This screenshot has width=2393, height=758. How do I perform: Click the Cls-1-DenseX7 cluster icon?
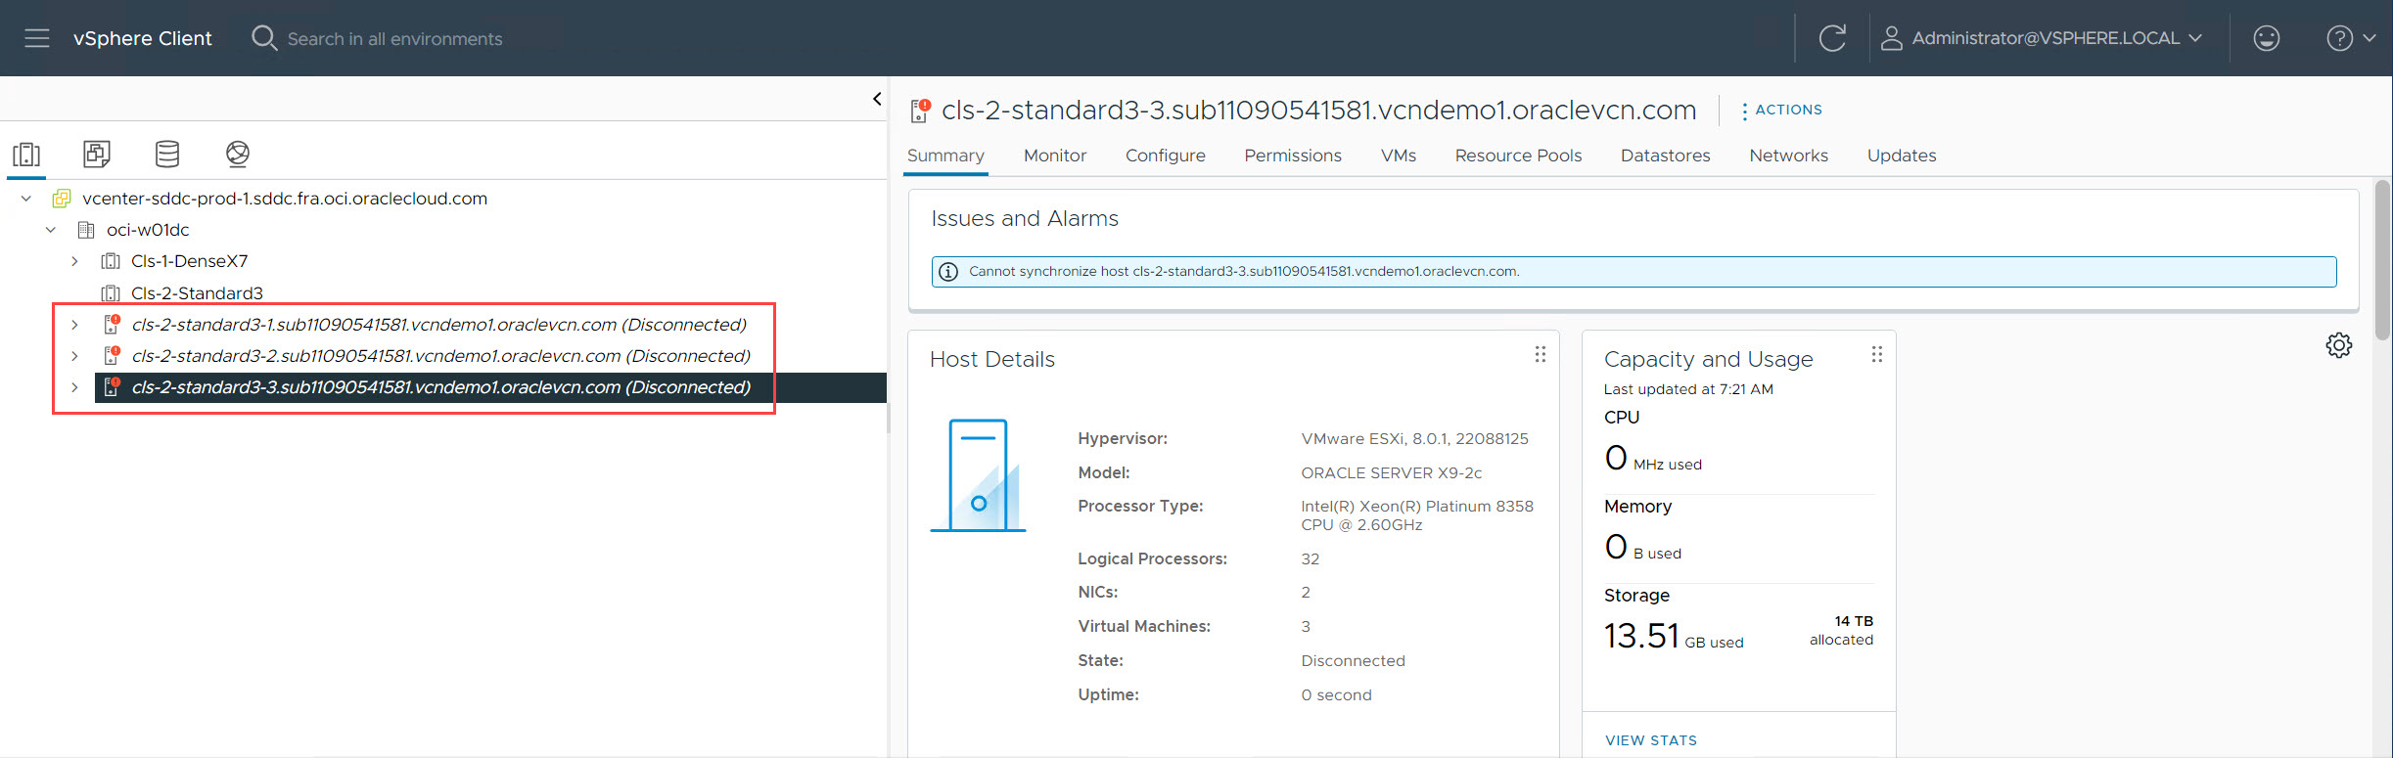pos(111,261)
